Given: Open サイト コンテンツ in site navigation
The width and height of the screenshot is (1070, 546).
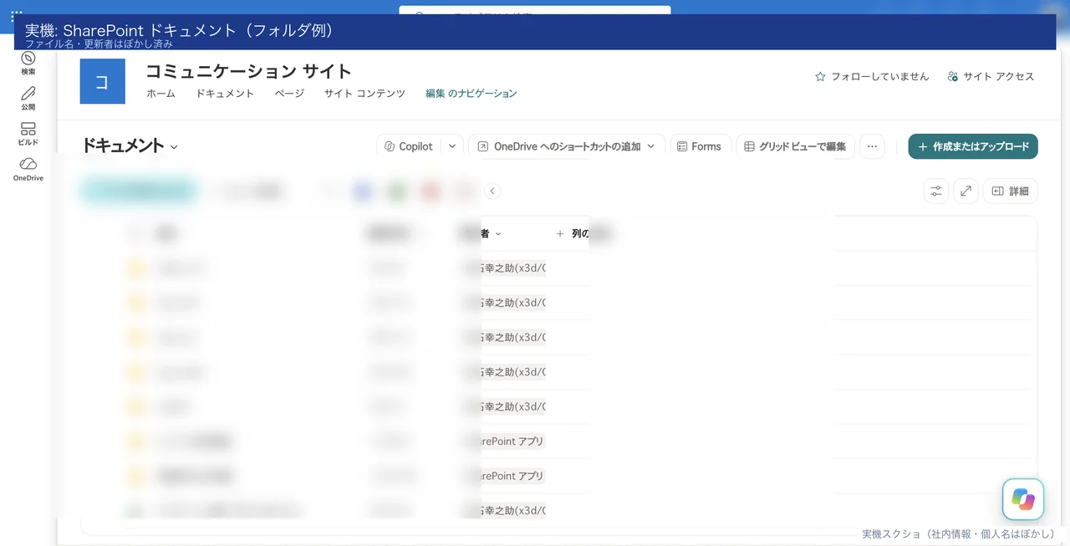Looking at the screenshot, I should [364, 94].
